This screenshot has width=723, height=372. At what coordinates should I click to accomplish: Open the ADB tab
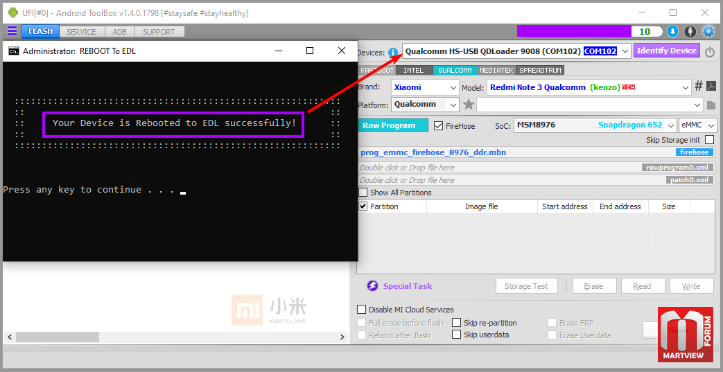tap(119, 32)
